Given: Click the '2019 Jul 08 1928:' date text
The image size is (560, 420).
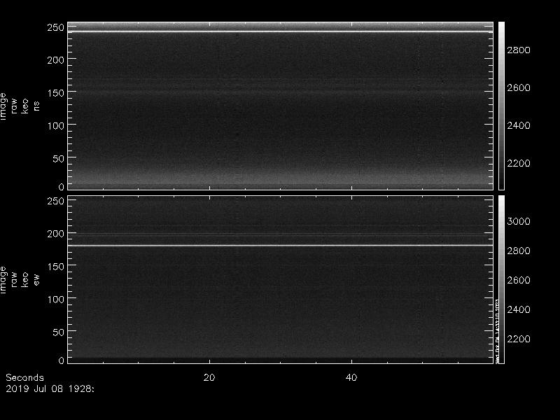Looking at the screenshot, I should (x=50, y=386).
